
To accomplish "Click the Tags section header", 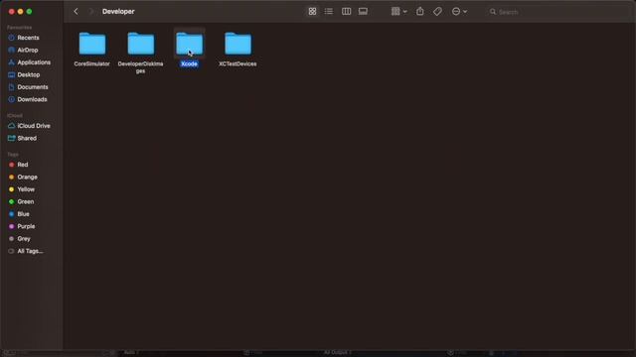I will coord(13,155).
